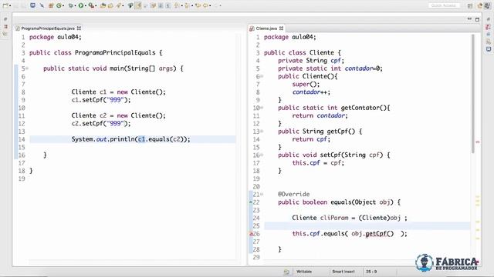Collapse the setCpf() fold at line 16
Image resolution: width=494 pixels, height=277 pixels.
tap(262, 155)
